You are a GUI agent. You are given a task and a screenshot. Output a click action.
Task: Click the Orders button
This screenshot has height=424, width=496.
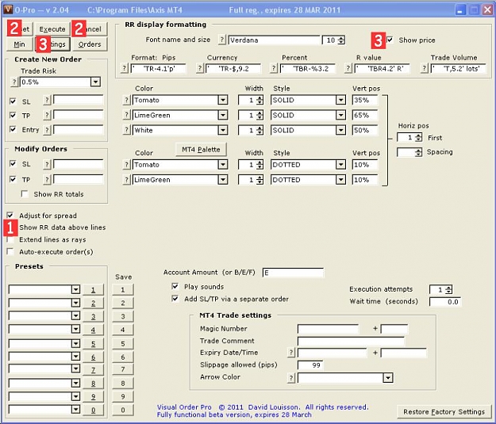[90, 44]
